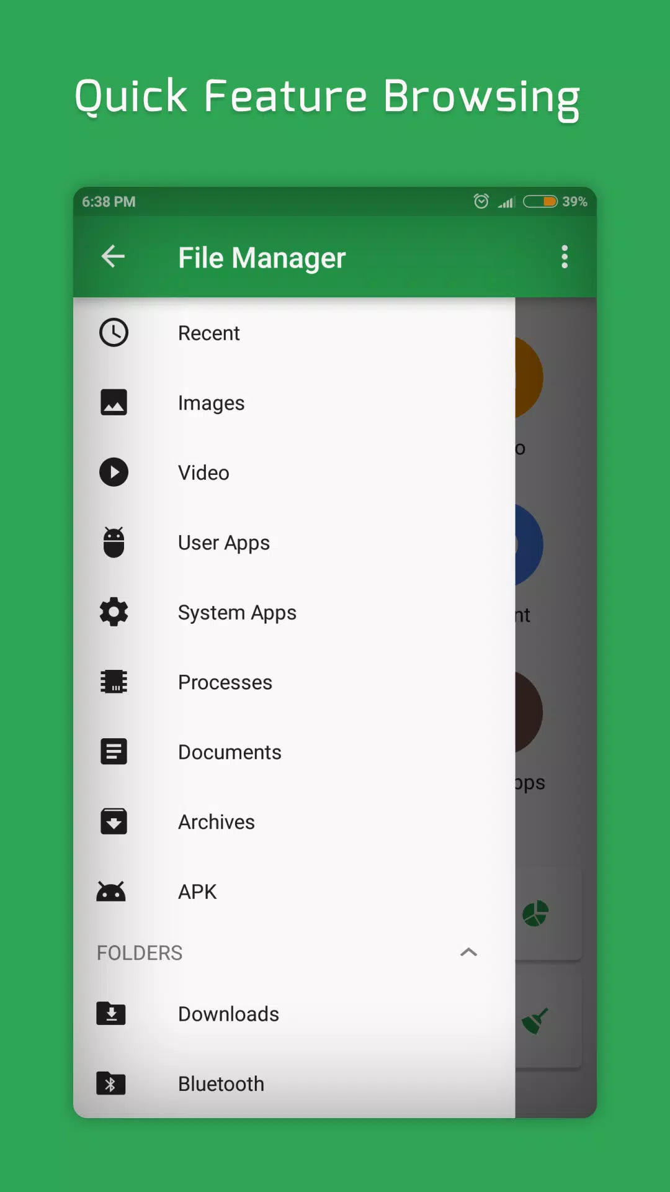This screenshot has height=1192, width=670.
Task: Select the Video menu entry
Action: coord(294,472)
